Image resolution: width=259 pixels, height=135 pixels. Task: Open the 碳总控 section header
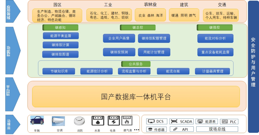[x=138, y=27]
